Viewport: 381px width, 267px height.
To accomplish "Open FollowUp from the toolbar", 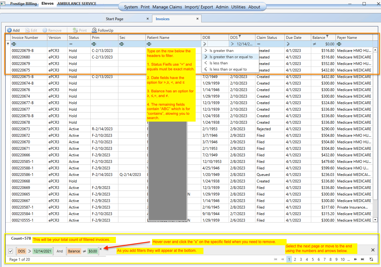I will click(102, 30).
